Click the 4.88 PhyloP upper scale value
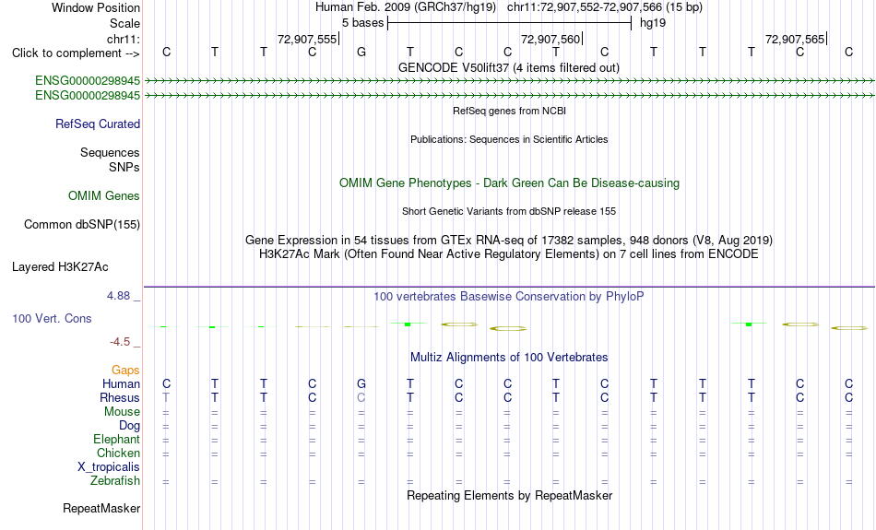Screen dimensions: 876x530 tap(118, 296)
